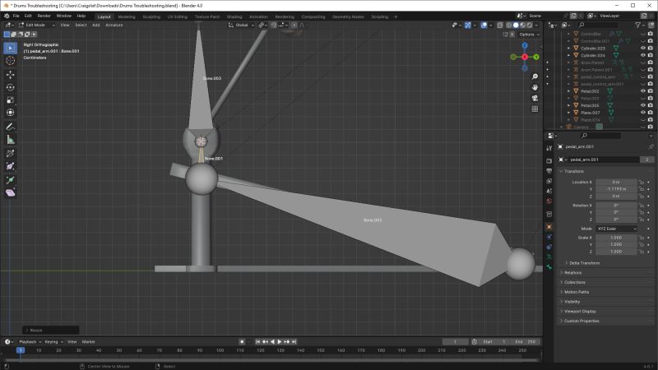Switch to the Shading workspace tab

[234, 16]
